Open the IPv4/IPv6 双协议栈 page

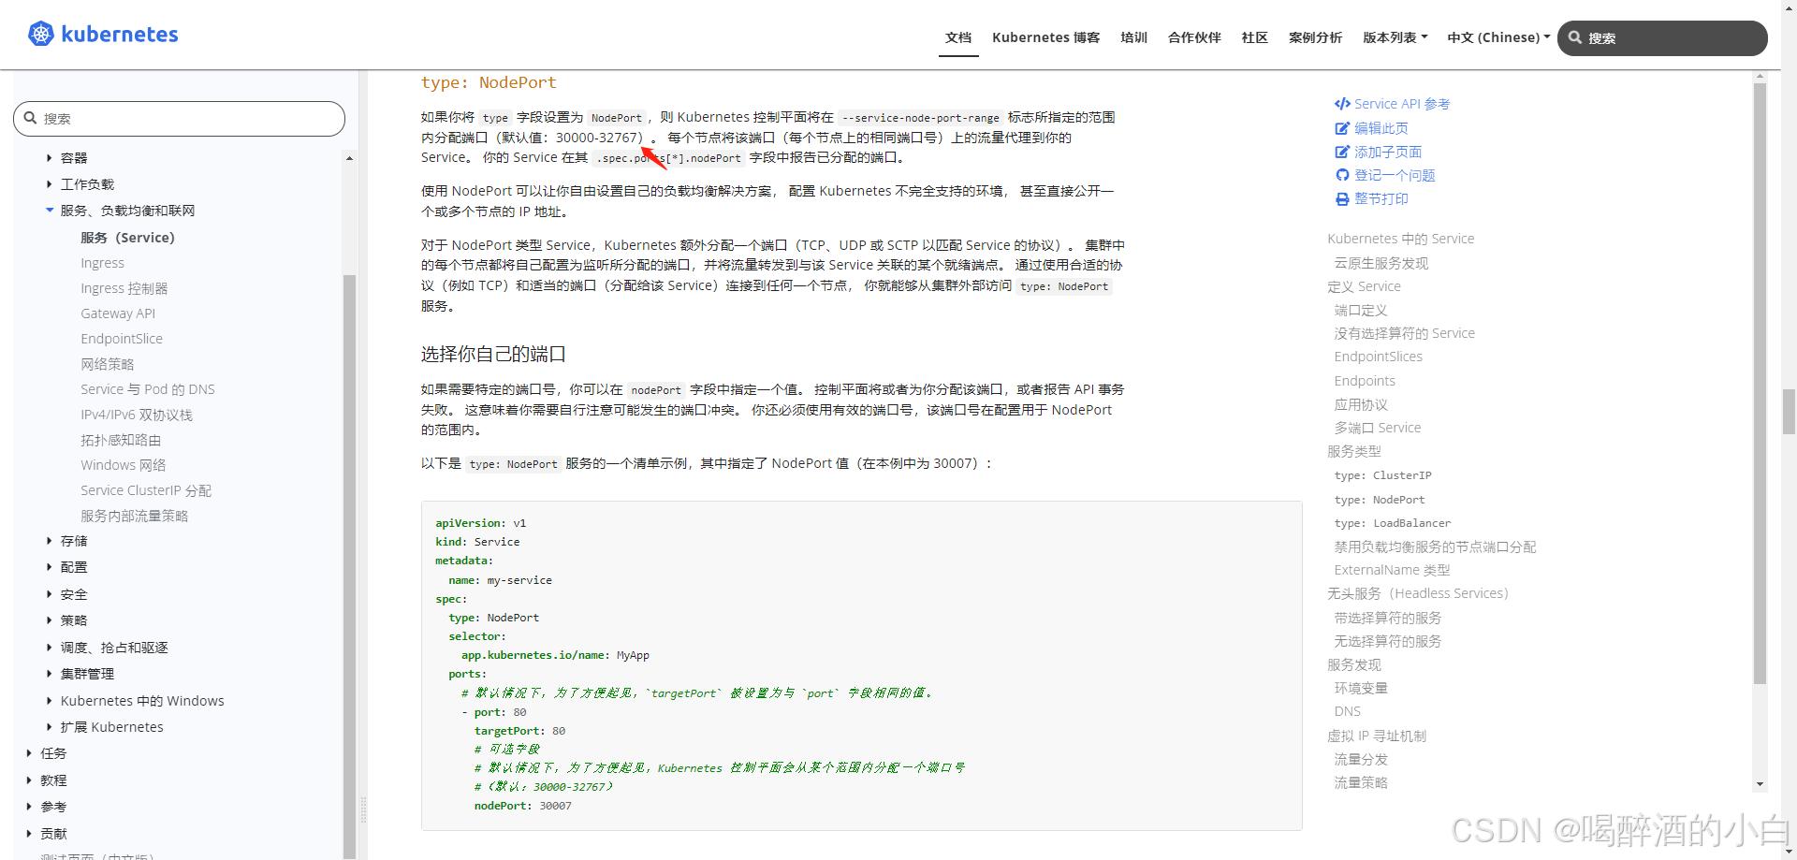tap(137, 415)
